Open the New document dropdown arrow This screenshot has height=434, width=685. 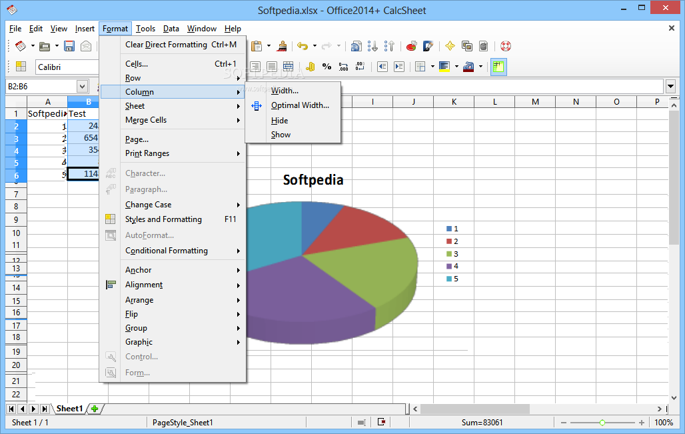[33, 46]
